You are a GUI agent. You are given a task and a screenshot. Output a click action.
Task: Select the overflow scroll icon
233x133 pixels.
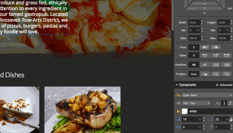[215, 65]
